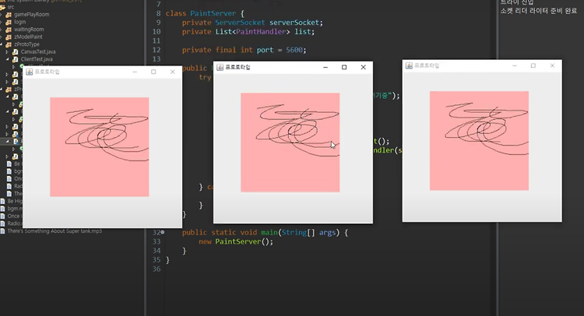Expand the login package arrow

(1, 22)
